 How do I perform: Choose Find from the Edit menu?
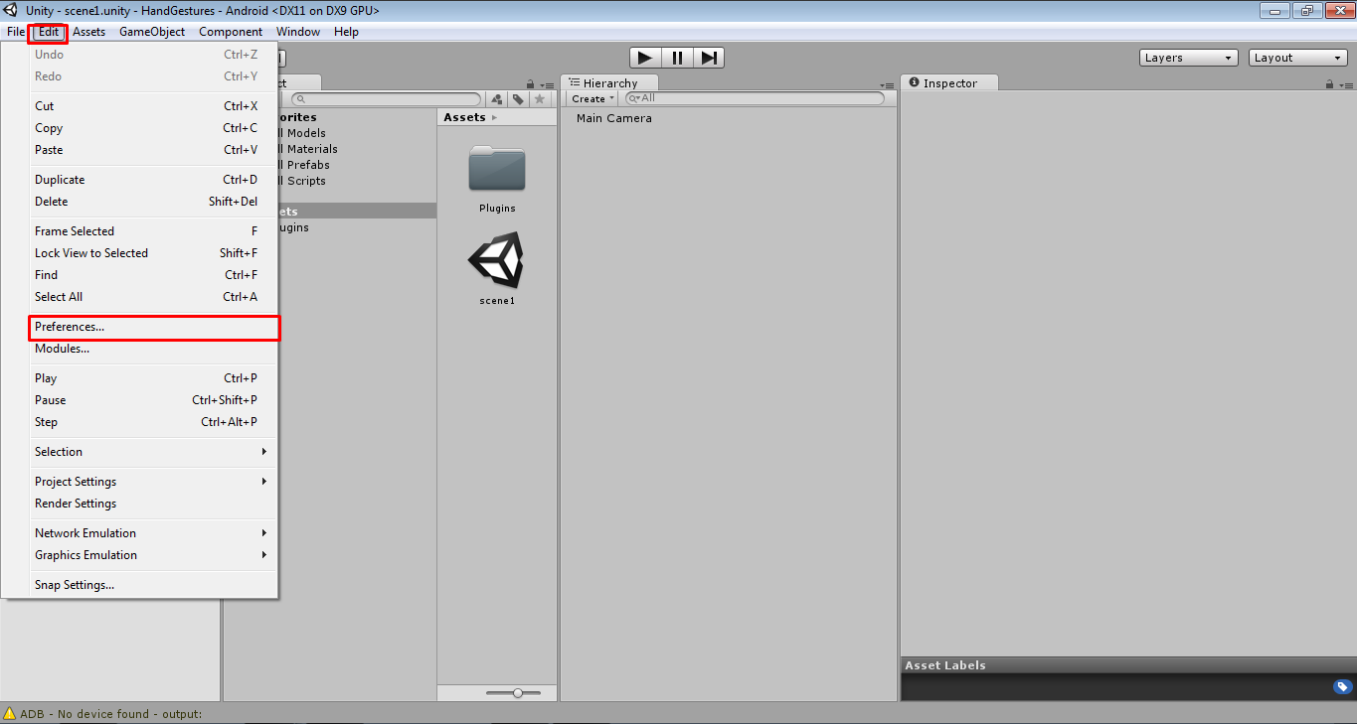point(154,275)
